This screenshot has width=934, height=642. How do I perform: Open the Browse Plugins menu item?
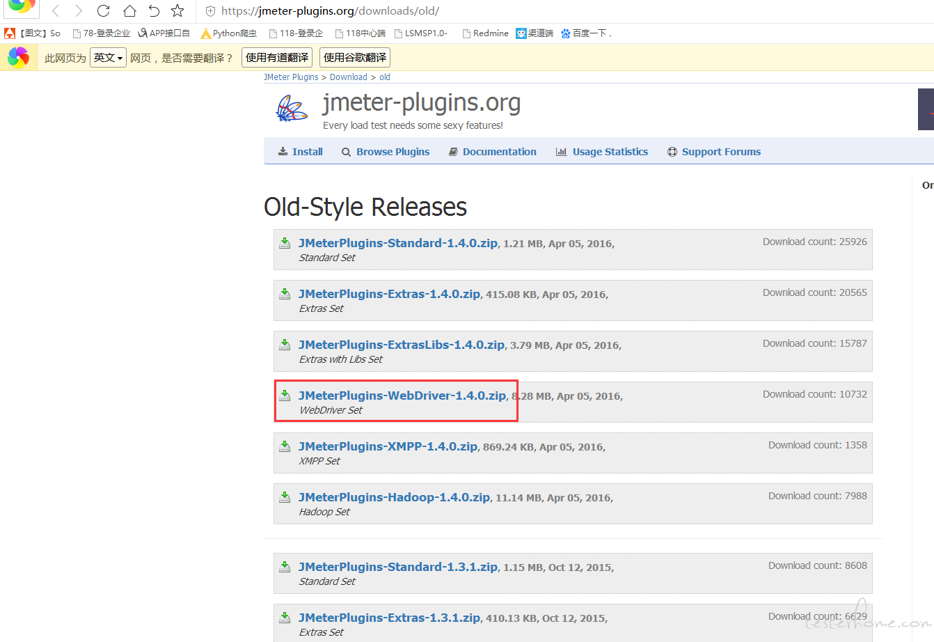386,152
